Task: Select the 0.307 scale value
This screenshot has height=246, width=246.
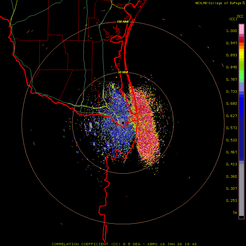Action: point(232,189)
